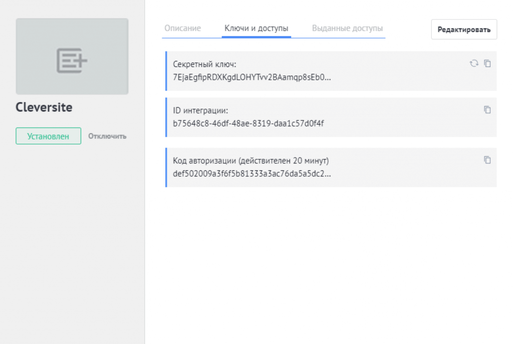The height and width of the screenshot is (344, 513).
Task: Regenerate the secret key with refresh icon
Action: click(474, 64)
